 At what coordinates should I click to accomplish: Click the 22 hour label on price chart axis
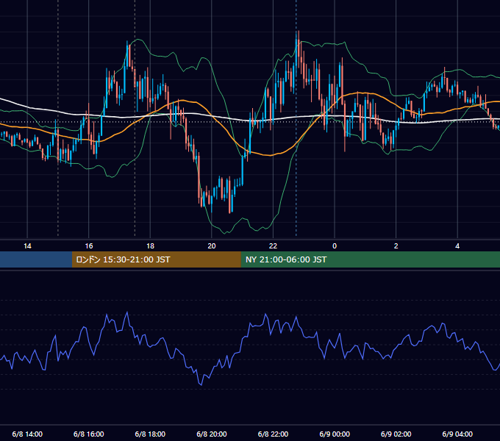point(273,246)
